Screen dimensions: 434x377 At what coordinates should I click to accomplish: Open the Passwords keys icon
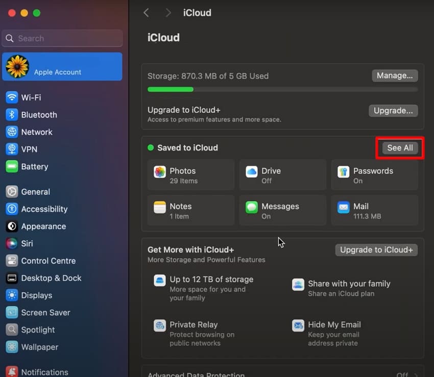tap(344, 172)
